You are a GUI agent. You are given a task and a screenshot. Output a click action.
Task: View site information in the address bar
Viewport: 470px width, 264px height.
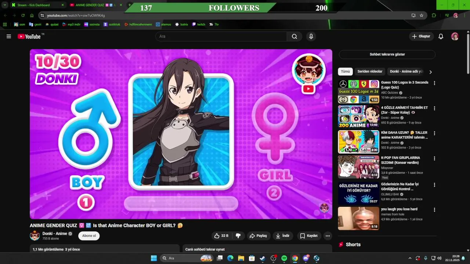[42, 15]
